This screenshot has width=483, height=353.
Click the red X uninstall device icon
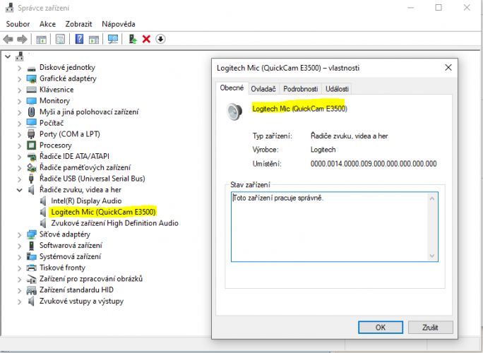146,39
